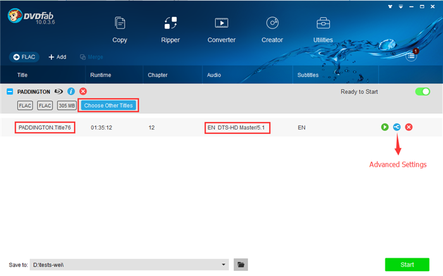Image resolution: width=443 pixels, height=276 pixels.
Task: Click Choose Other Titles button
Action: tap(108, 105)
